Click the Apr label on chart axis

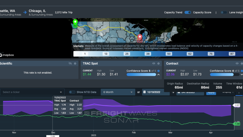211,132
